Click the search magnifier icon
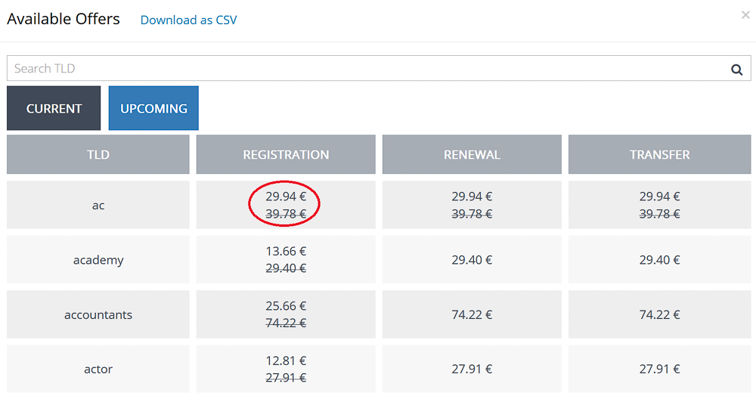The image size is (756, 396). coord(736,70)
